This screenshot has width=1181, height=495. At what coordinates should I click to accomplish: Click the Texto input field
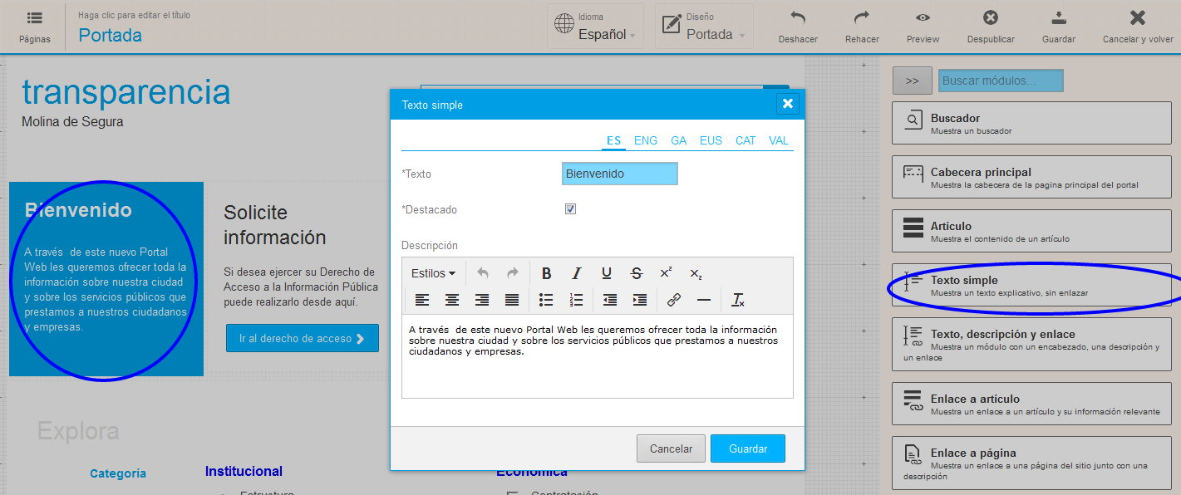(619, 174)
